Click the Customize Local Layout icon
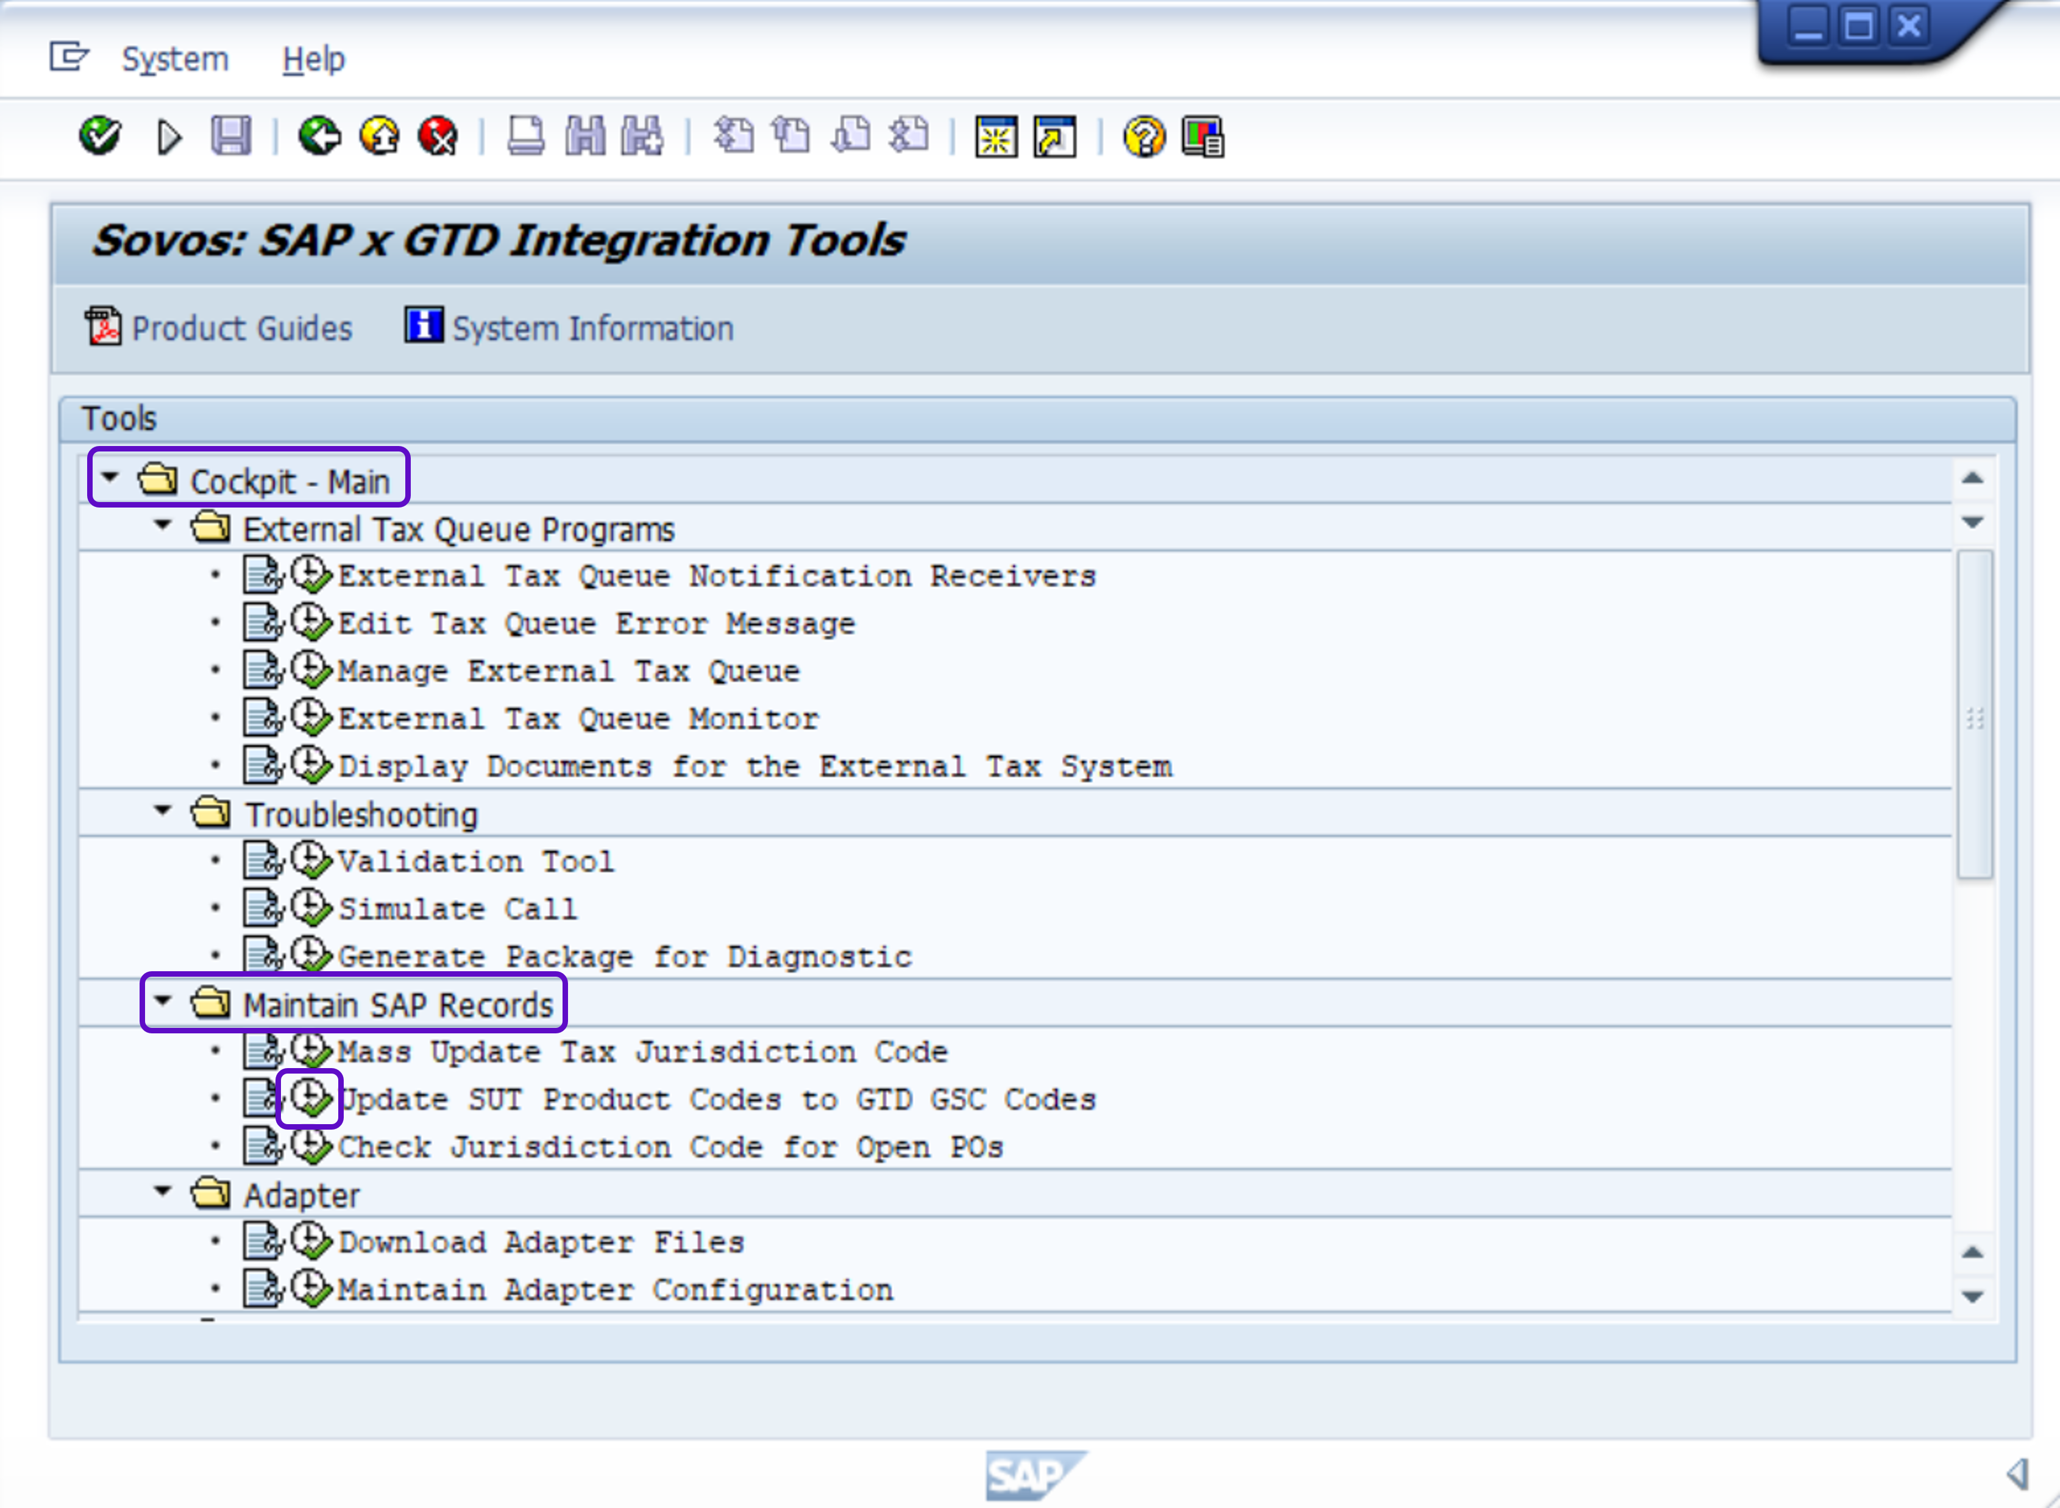Image resolution: width=2060 pixels, height=1508 pixels. tap(1202, 137)
